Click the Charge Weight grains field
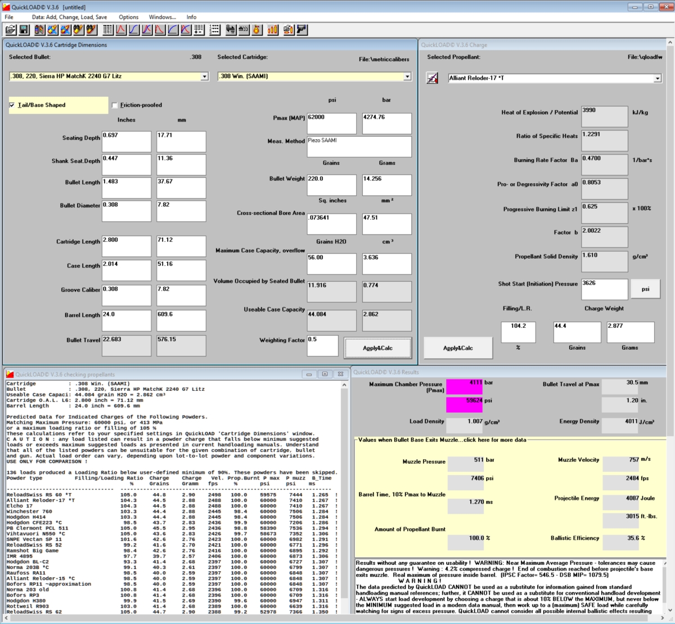This screenshot has height=624, width=675. coord(577,332)
